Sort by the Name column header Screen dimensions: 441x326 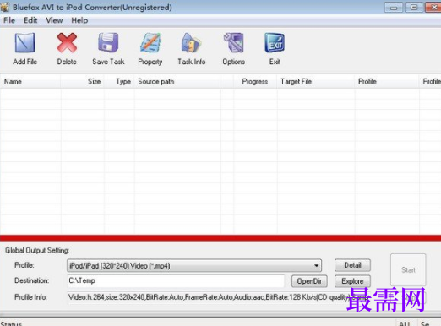coord(30,82)
